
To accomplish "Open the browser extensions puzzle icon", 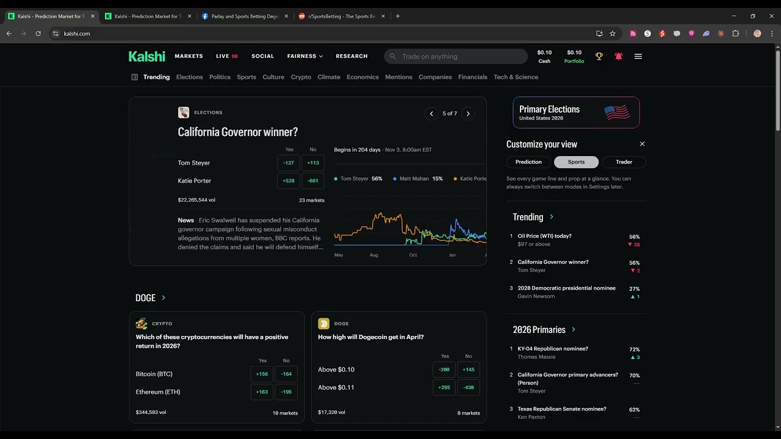I will [x=735, y=34].
